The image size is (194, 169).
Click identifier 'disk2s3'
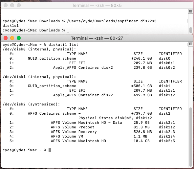pyautogui.click(x=167, y=132)
